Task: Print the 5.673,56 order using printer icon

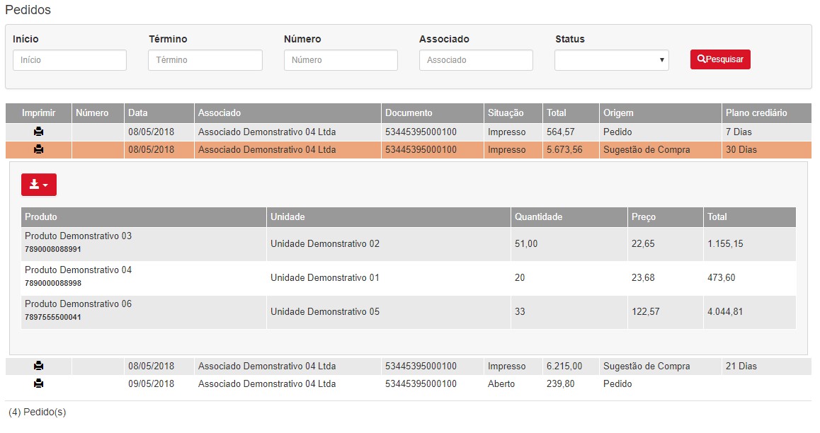Action: coord(38,149)
